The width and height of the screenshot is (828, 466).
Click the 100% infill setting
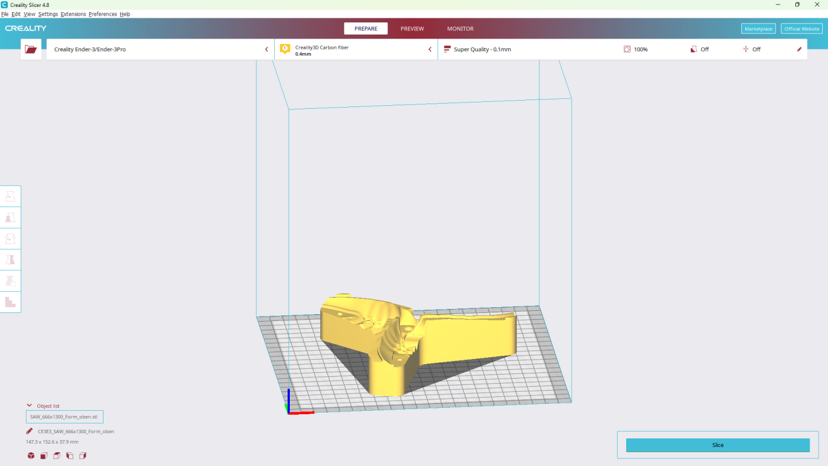coord(636,49)
